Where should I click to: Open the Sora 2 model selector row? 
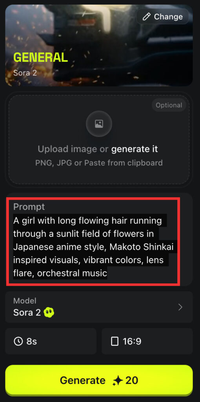(99, 307)
